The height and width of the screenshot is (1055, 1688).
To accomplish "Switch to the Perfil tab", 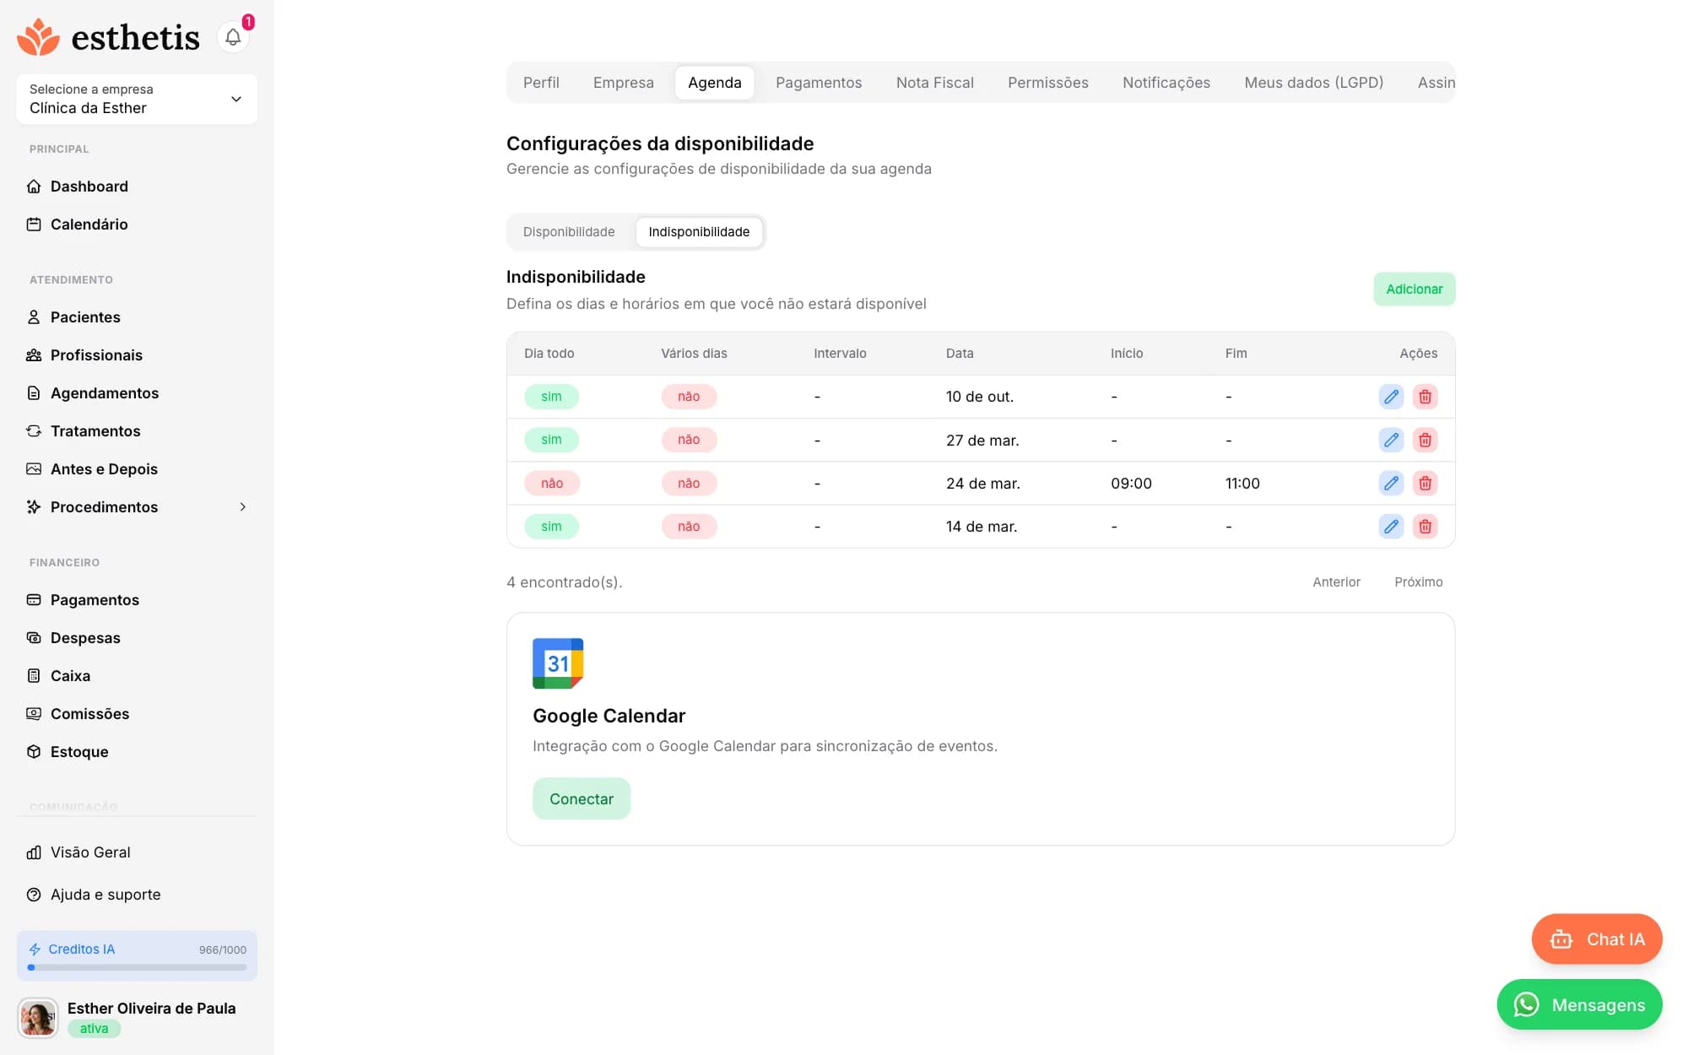I will click(x=541, y=83).
